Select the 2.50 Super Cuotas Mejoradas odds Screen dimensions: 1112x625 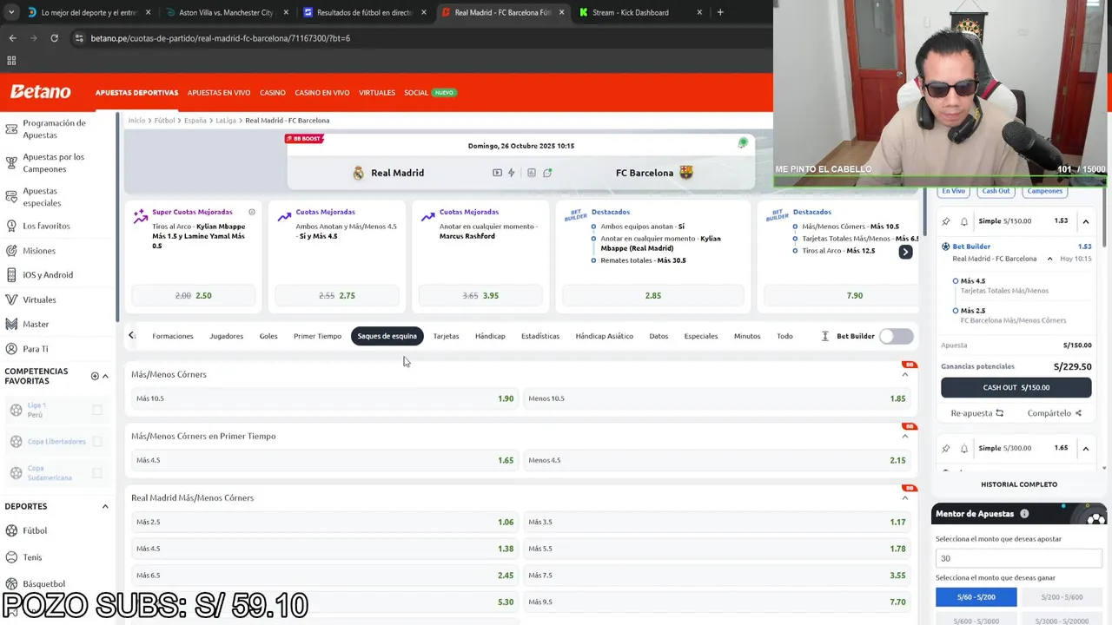pos(193,295)
